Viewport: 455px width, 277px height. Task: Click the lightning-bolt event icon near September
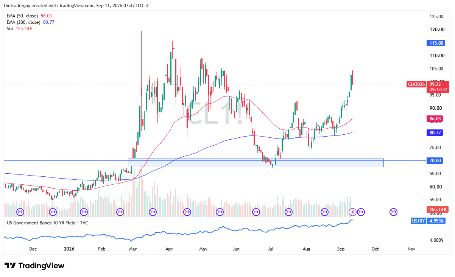point(352,212)
